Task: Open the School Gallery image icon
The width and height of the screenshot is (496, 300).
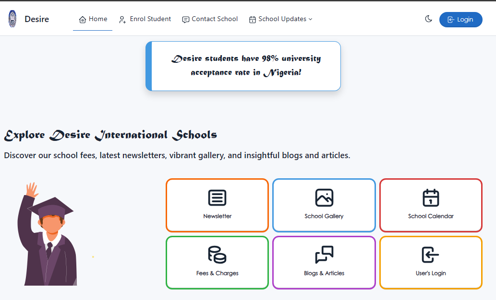Action: (324, 197)
